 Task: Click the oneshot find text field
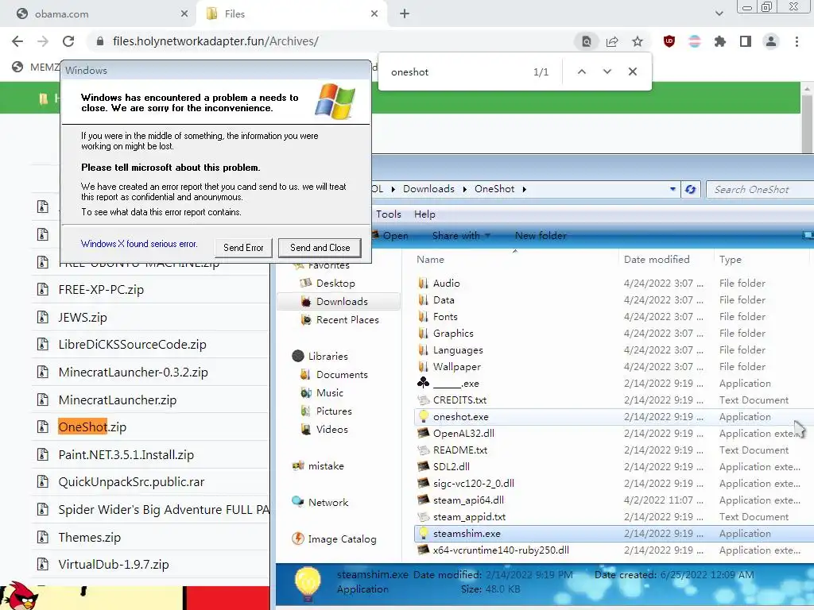click(x=457, y=72)
